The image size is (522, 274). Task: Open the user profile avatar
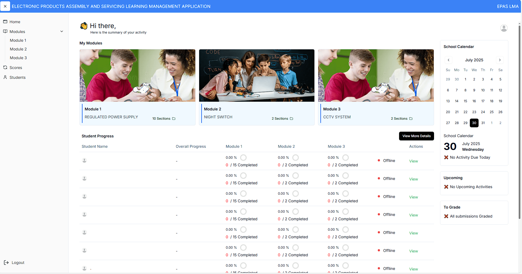504,28
